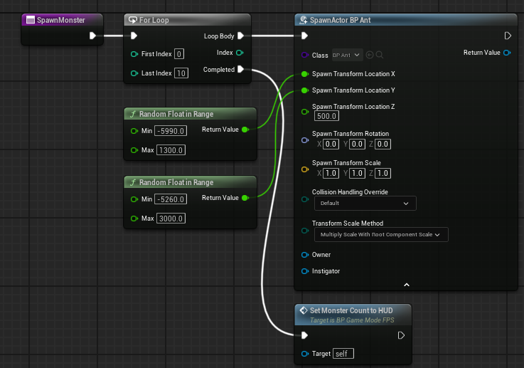The image size is (524, 368).
Task: Click the For Loop Completed execution pin
Action: (x=240, y=69)
